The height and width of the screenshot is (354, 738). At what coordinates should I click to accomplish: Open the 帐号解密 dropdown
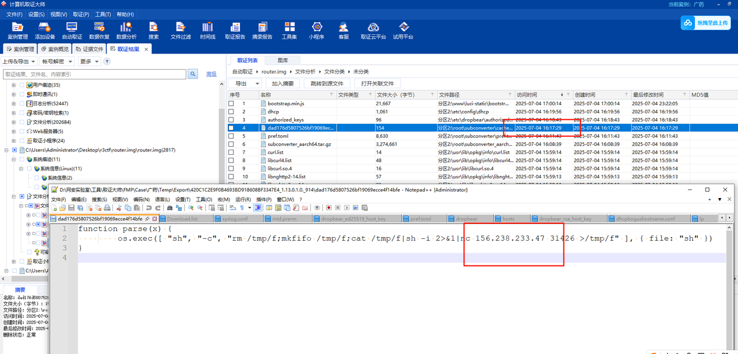pyautogui.click(x=57, y=62)
